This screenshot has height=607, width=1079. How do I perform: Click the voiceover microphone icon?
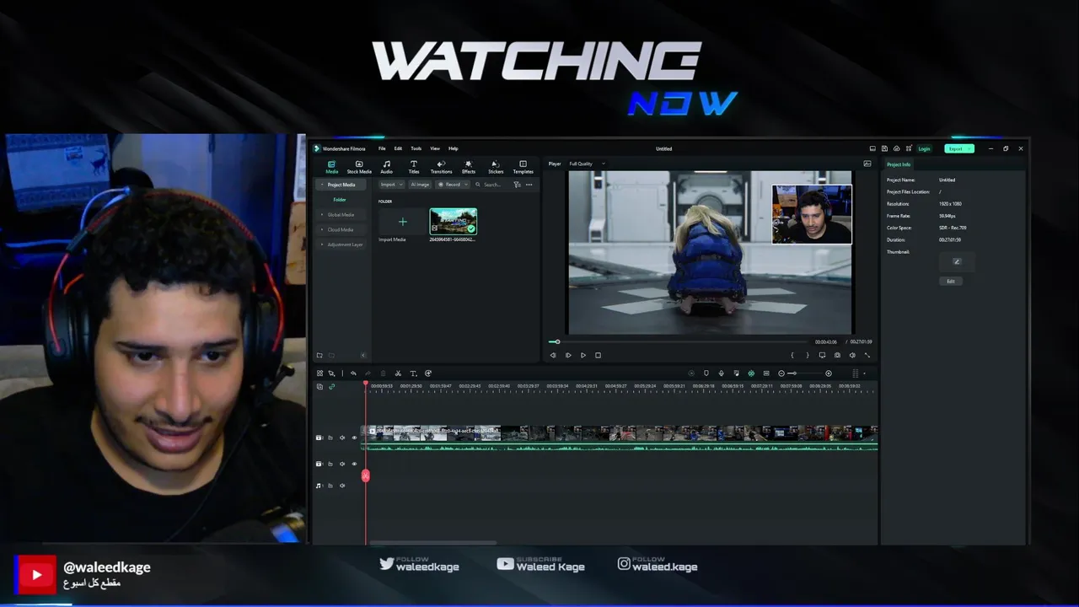click(721, 373)
